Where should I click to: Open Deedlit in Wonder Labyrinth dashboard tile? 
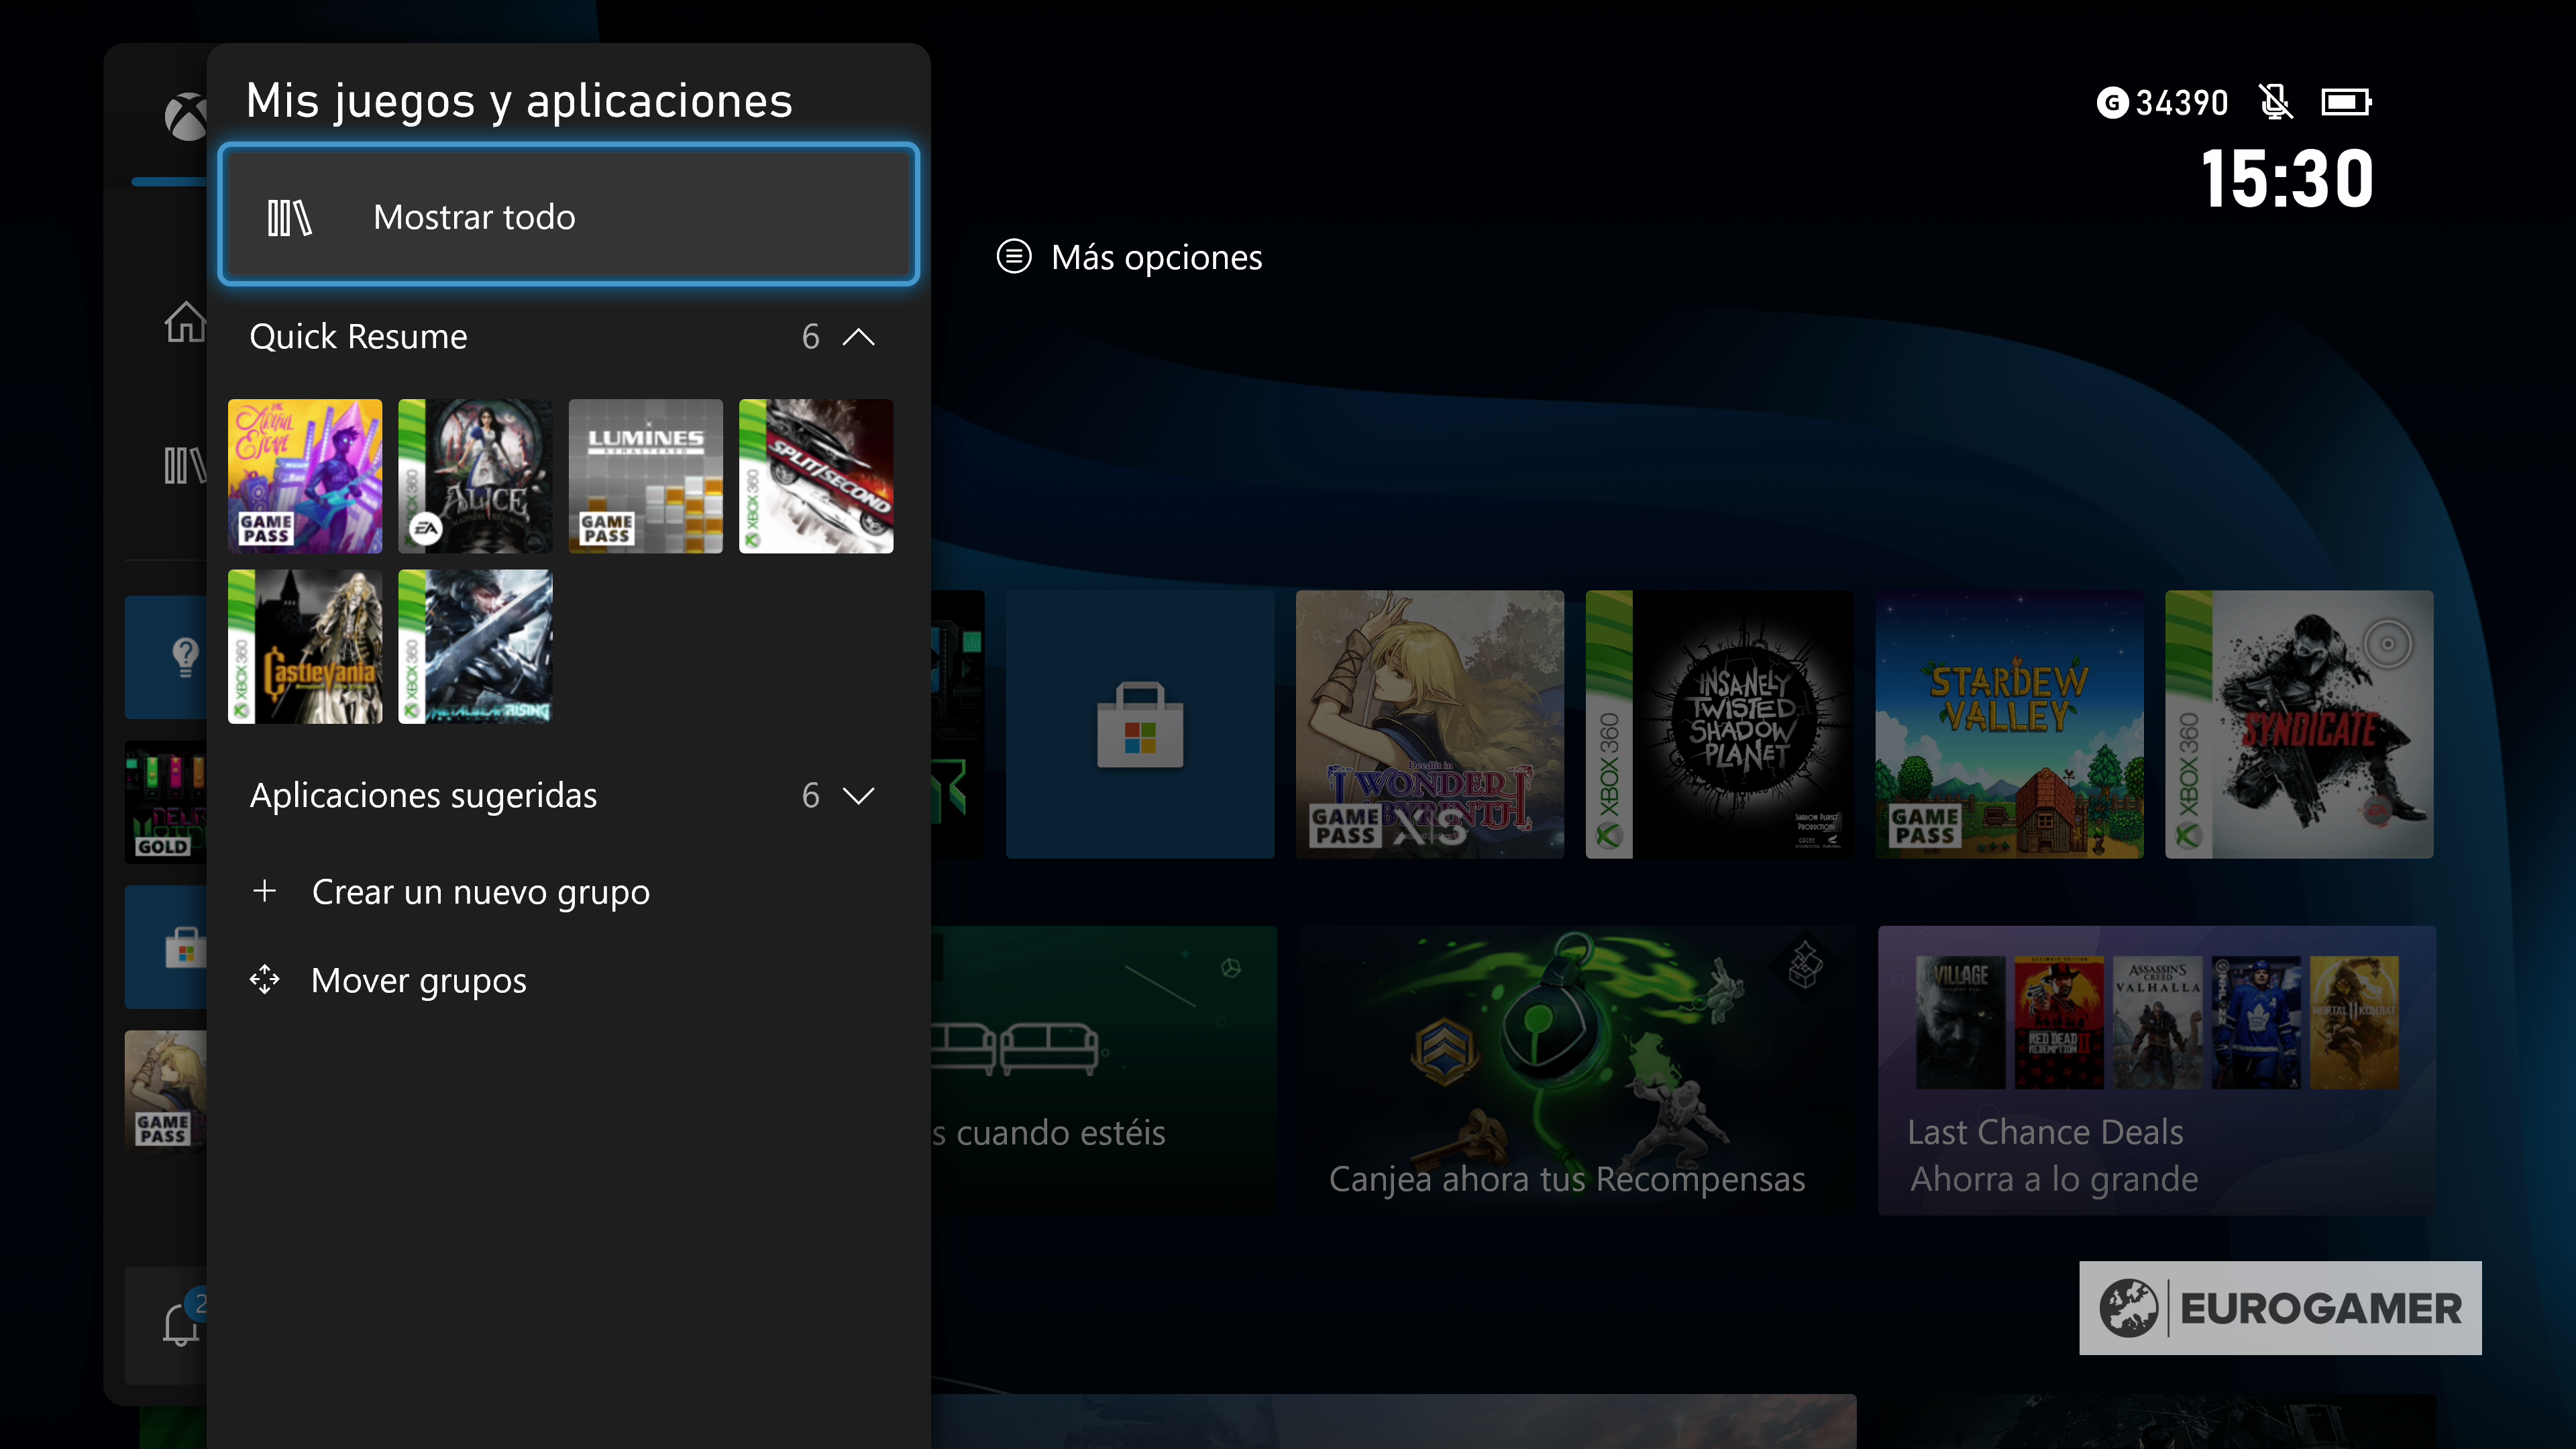point(1430,724)
